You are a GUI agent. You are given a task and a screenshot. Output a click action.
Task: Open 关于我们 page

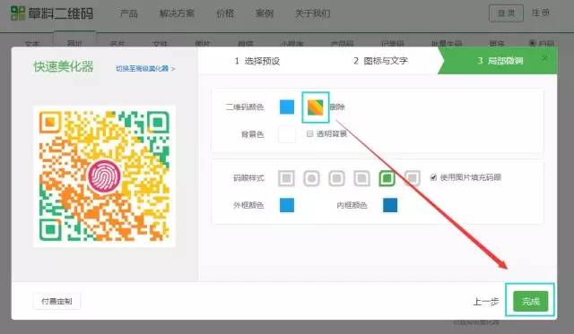click(x=313, y=13)
